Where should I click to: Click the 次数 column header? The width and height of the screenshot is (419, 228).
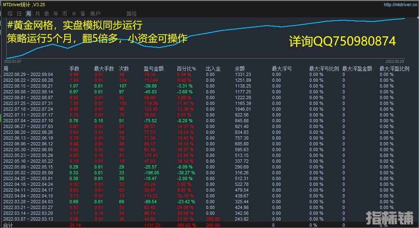124,69
